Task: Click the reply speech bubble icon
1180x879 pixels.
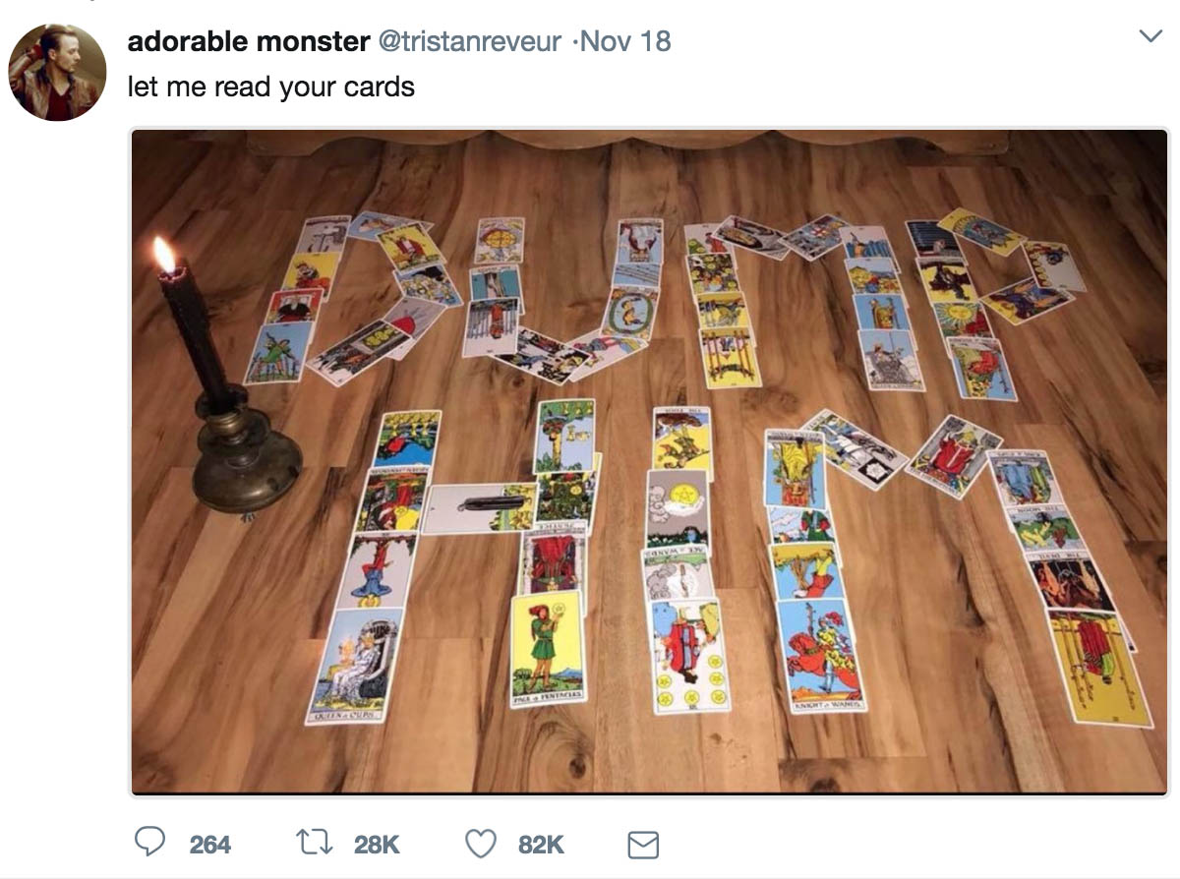Action: (149, 843)
